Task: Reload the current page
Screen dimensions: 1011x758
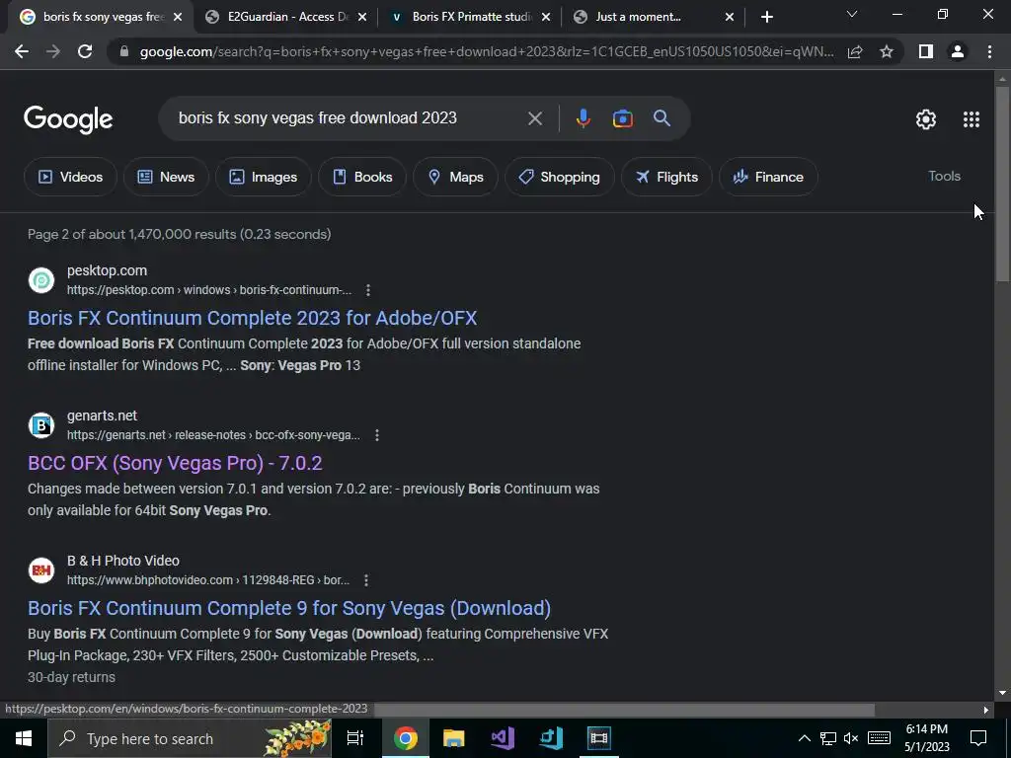Action: (x=85, y=51)
